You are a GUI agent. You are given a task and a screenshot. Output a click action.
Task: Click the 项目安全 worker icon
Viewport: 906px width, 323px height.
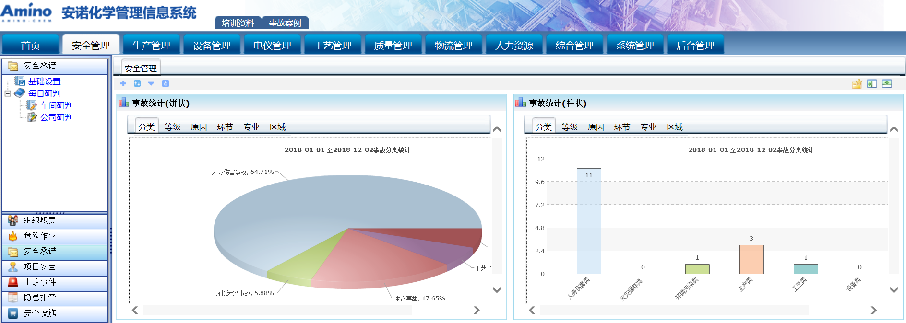[13, 267]
